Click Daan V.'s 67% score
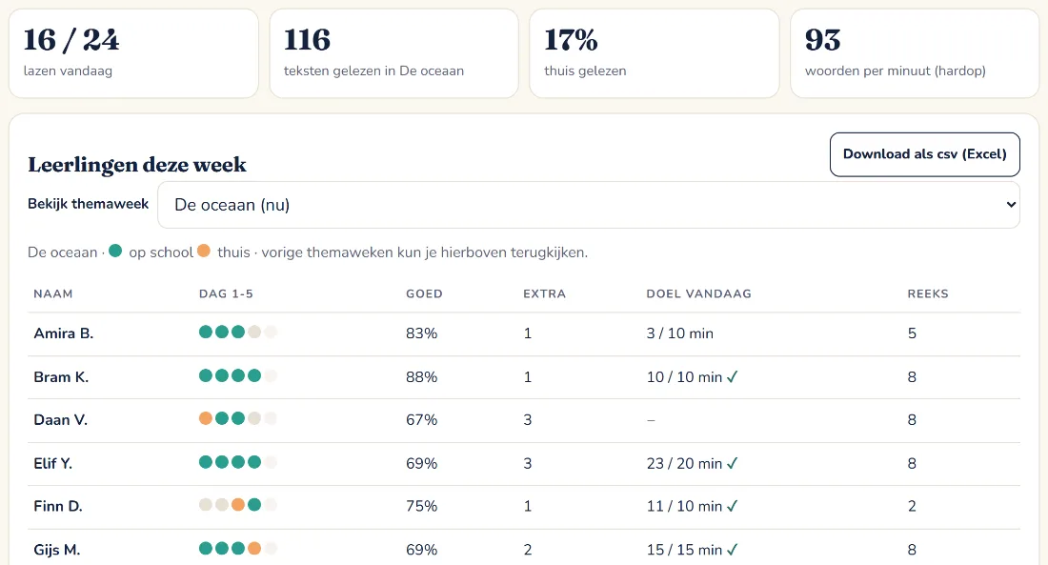 click(422, 420)
